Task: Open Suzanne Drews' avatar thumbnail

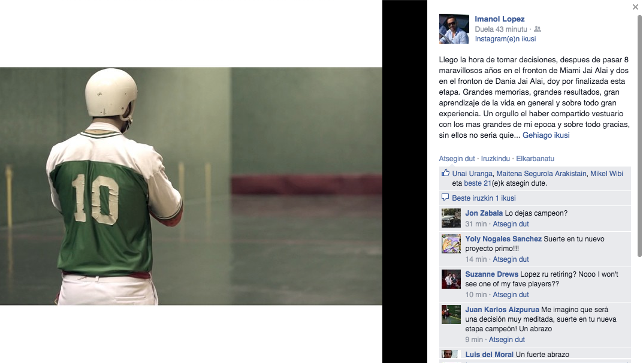Action: [451, 279]
